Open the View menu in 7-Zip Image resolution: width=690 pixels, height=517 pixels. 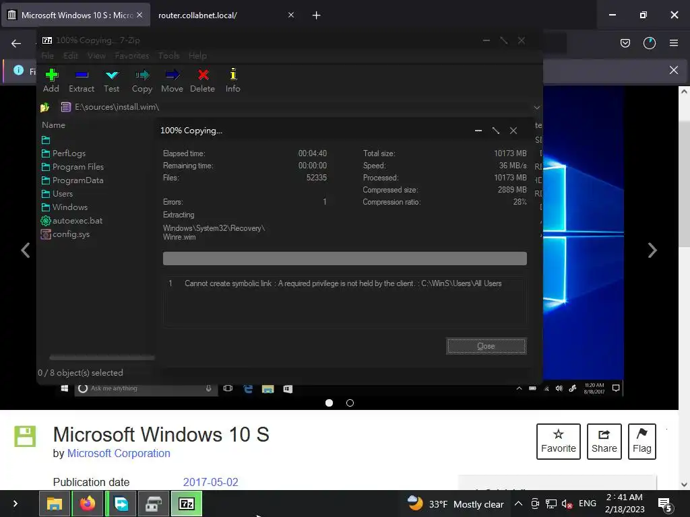[x=96, y=56]
